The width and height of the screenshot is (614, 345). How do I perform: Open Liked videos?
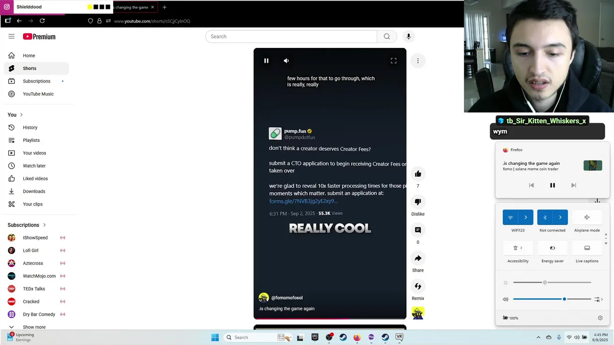click(36, 179)
